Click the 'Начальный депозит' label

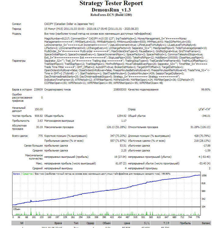(x=19, y=109)
